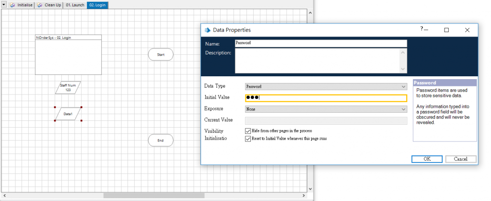Toggle Reset to Initial Value checkbox
This screenshot has width=491, height=201.
[x=248, y=139]
